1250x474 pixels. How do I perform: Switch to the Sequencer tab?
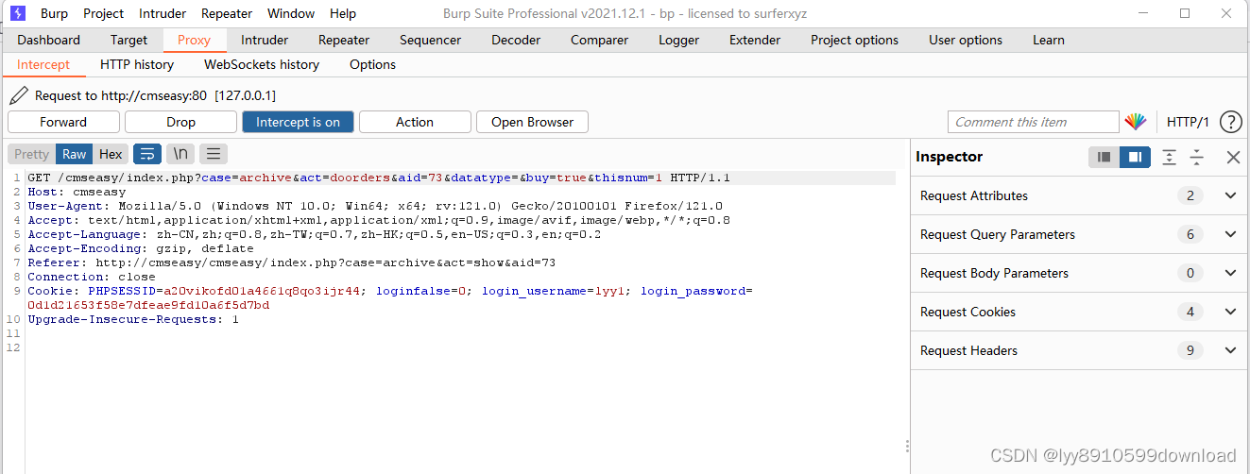(x=430, y=40)
